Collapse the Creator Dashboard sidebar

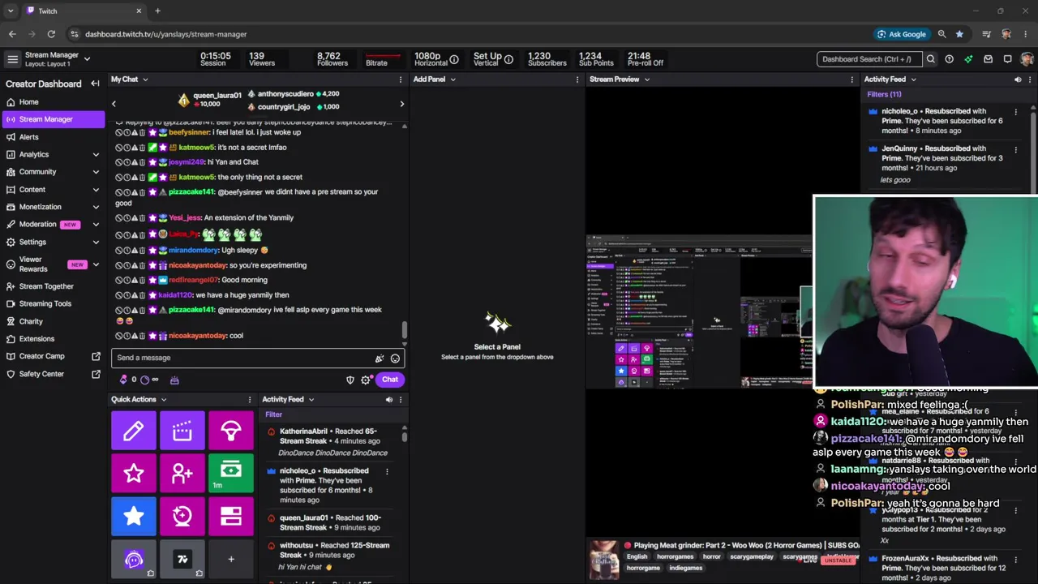(x=95, y=84)
